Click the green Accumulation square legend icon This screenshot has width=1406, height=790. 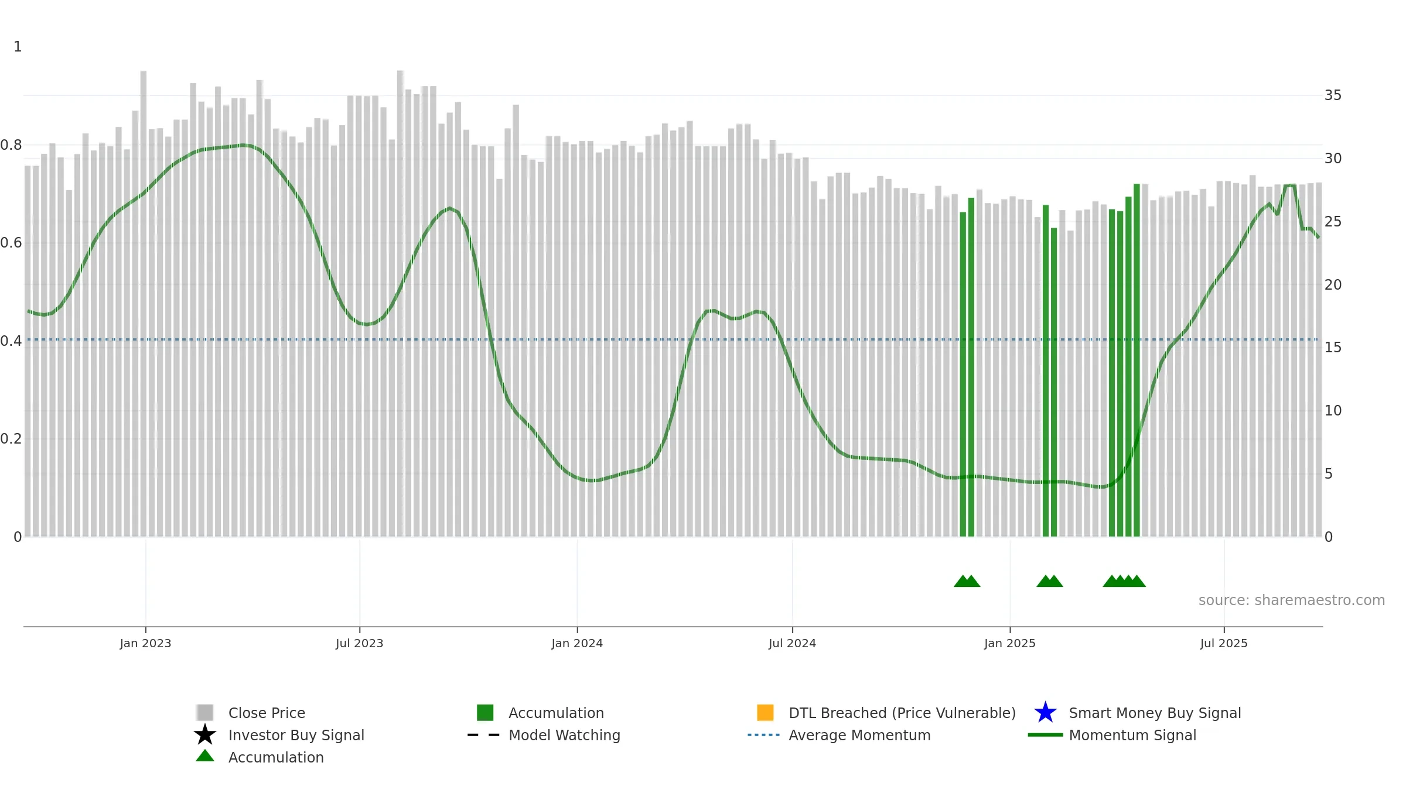[485, 712]
